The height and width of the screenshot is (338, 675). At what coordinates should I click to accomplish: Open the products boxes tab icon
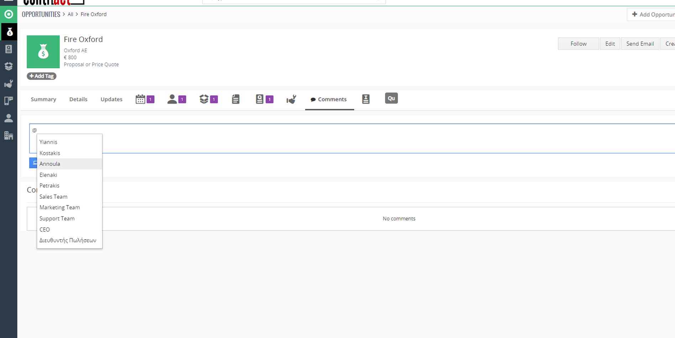pyautogui.click(x=204, y=99)
